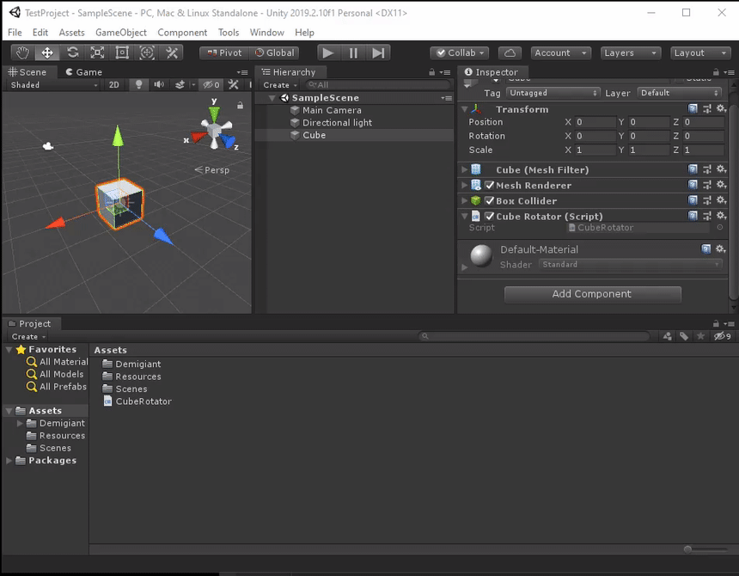Toggle scene effects icon
The height and width of the screenshot is (576, 739).
coord(180,84)
